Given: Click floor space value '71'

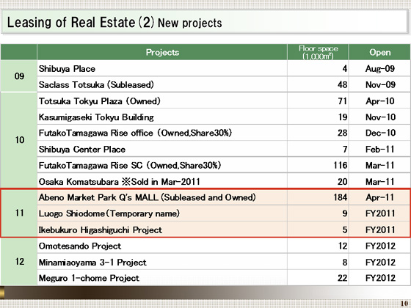Looking at the screenshot, I should pyautogui.click(x=343, y=101).
